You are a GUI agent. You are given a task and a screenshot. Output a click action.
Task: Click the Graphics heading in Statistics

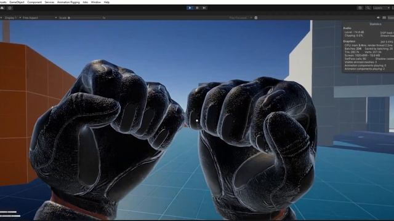point(349,41)
